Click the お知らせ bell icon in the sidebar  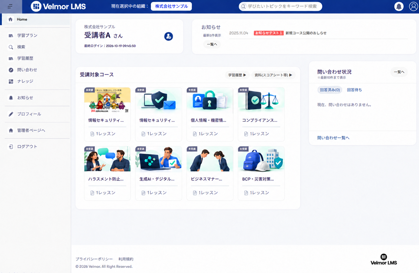[x=11, y=98]
